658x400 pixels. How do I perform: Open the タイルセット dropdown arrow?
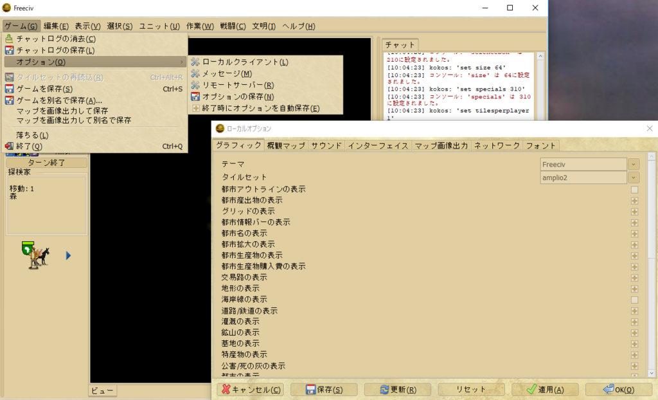(x=634, y=177)
